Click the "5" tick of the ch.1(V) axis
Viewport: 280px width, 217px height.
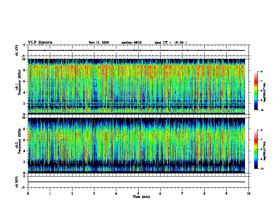25,45
